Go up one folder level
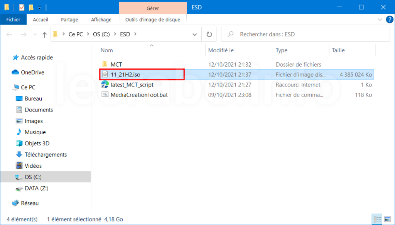Screen dimensions: 395x225 coord(45,34)
